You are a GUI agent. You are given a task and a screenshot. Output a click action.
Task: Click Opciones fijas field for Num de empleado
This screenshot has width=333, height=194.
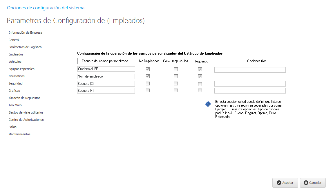250,77
